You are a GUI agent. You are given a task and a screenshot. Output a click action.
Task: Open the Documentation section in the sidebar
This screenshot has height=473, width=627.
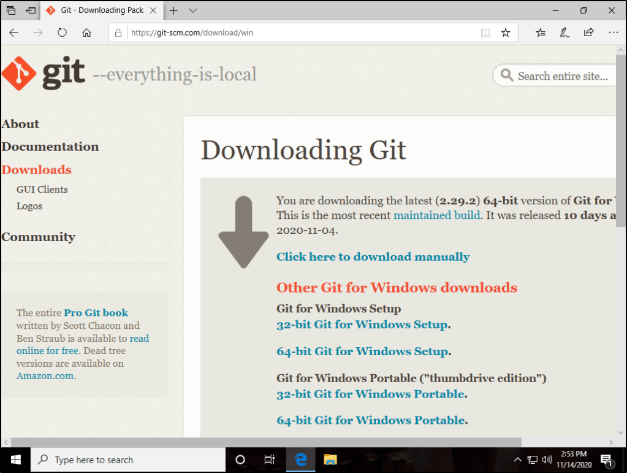pyautogui.click(x=50, y=147)
